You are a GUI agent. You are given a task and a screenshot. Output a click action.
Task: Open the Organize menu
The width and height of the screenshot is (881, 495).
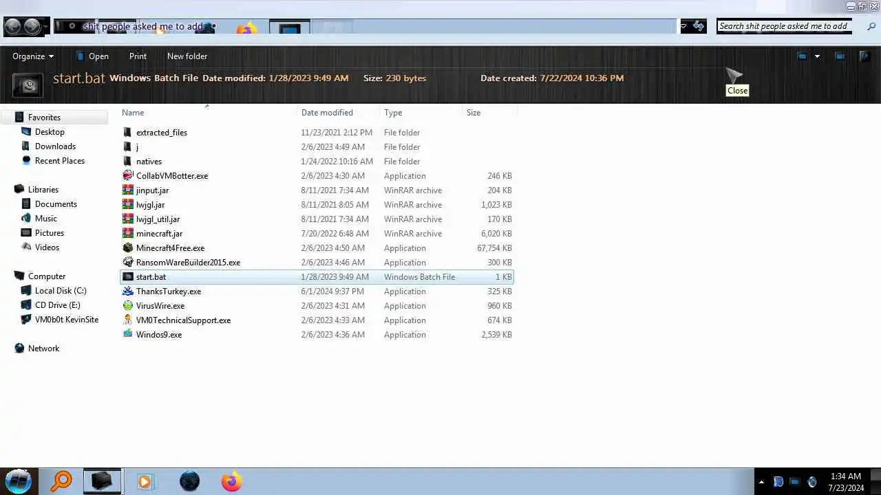(x=33, y=56)
